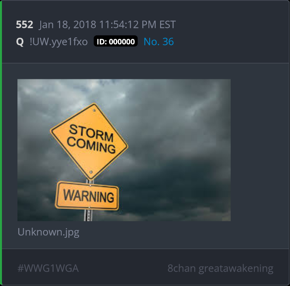Click the sign post pole in image
The height and width of the screenshot is (286, 290).
pos(88,215)
